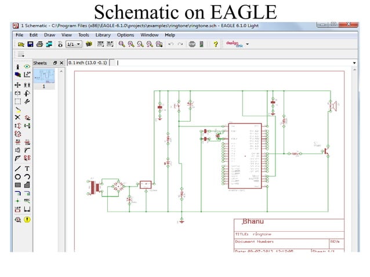Open the Help menu
This screenshot has width=370, height=277.
170,35
